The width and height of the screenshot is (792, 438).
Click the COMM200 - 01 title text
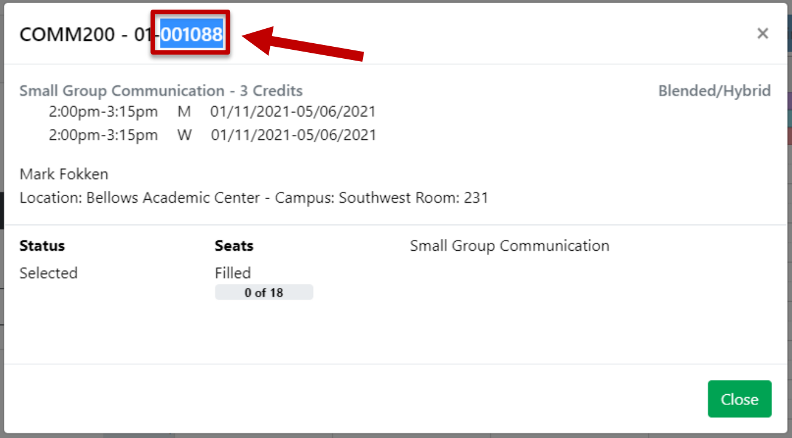(84, 35)
